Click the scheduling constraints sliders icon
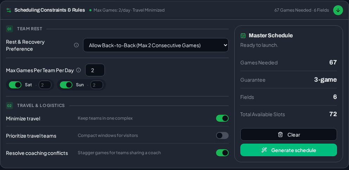349x170 pixels. click(9, 10)
